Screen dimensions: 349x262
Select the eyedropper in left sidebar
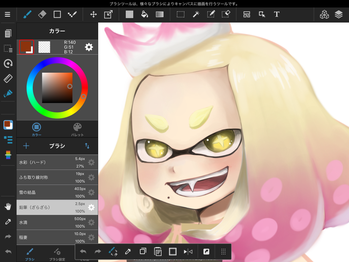click(8, 222)
